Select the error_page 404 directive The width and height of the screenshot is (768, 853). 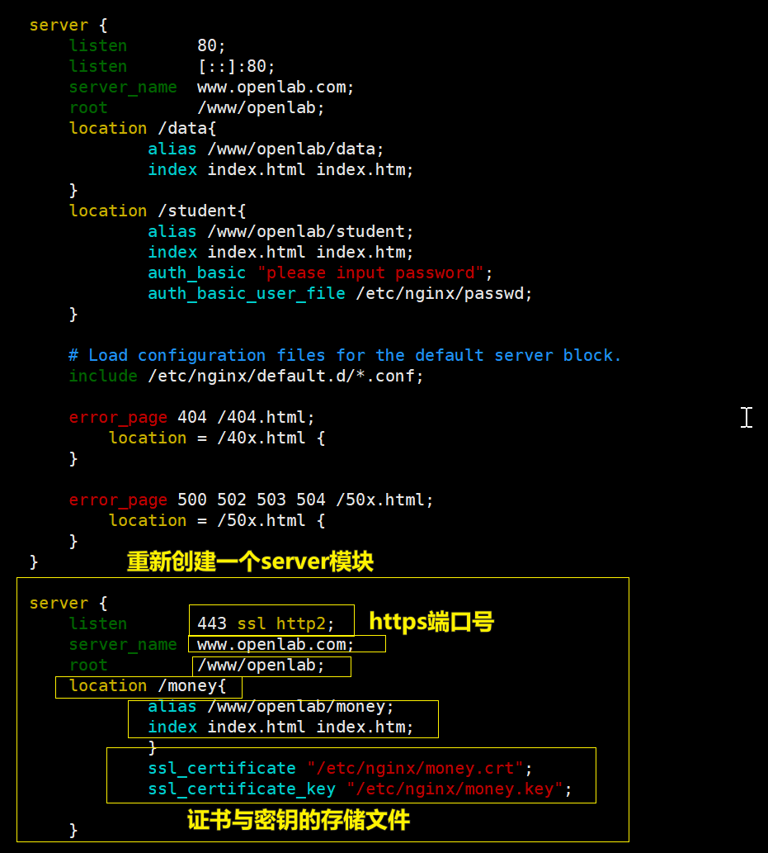(x=190, y=417)
